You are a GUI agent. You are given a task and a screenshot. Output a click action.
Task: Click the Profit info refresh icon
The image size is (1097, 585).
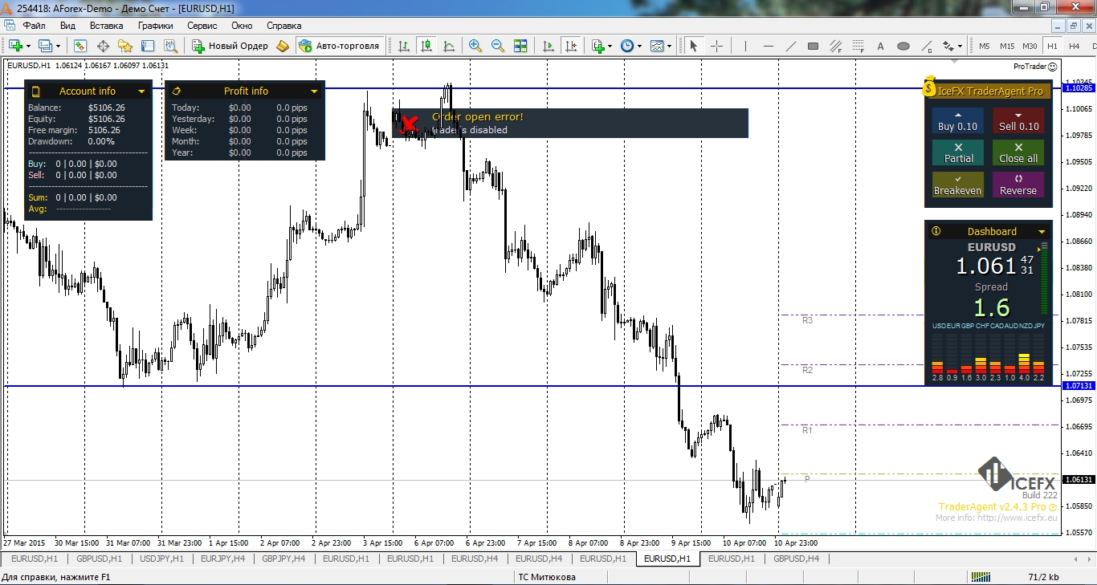(177, 91)
